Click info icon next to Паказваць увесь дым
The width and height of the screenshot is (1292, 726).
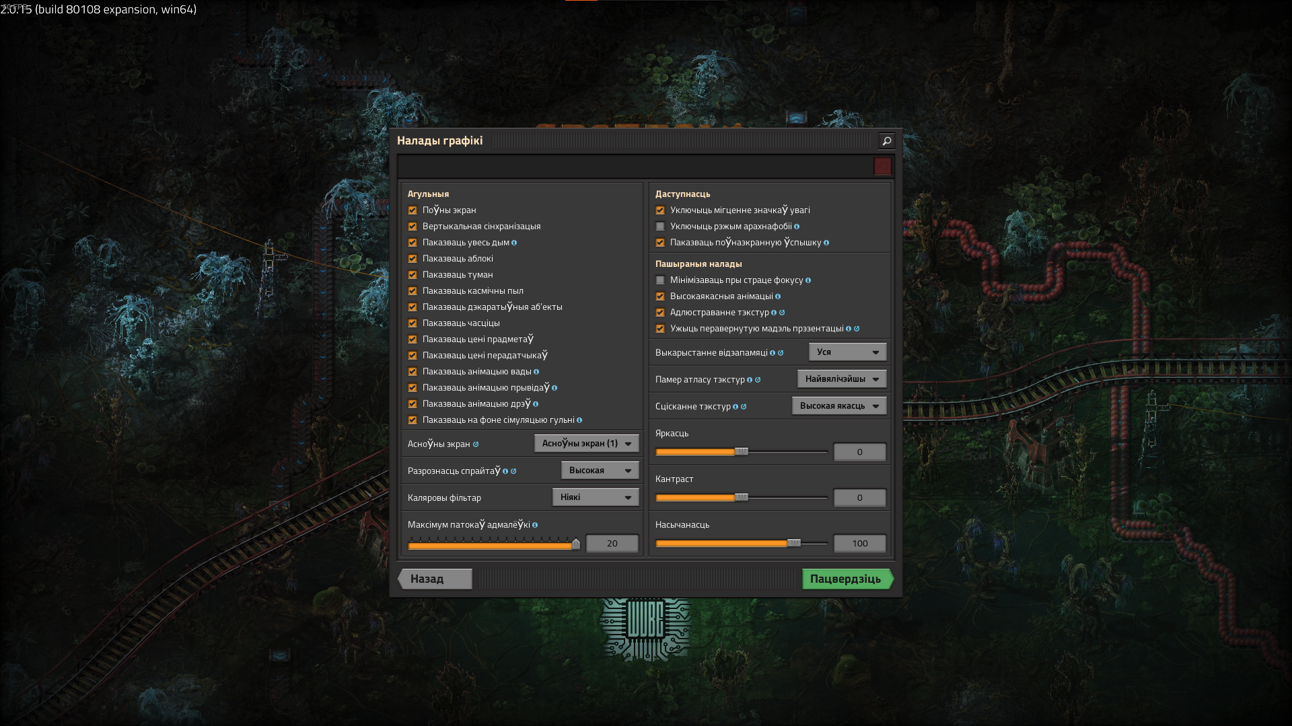(x=514, y=243)
